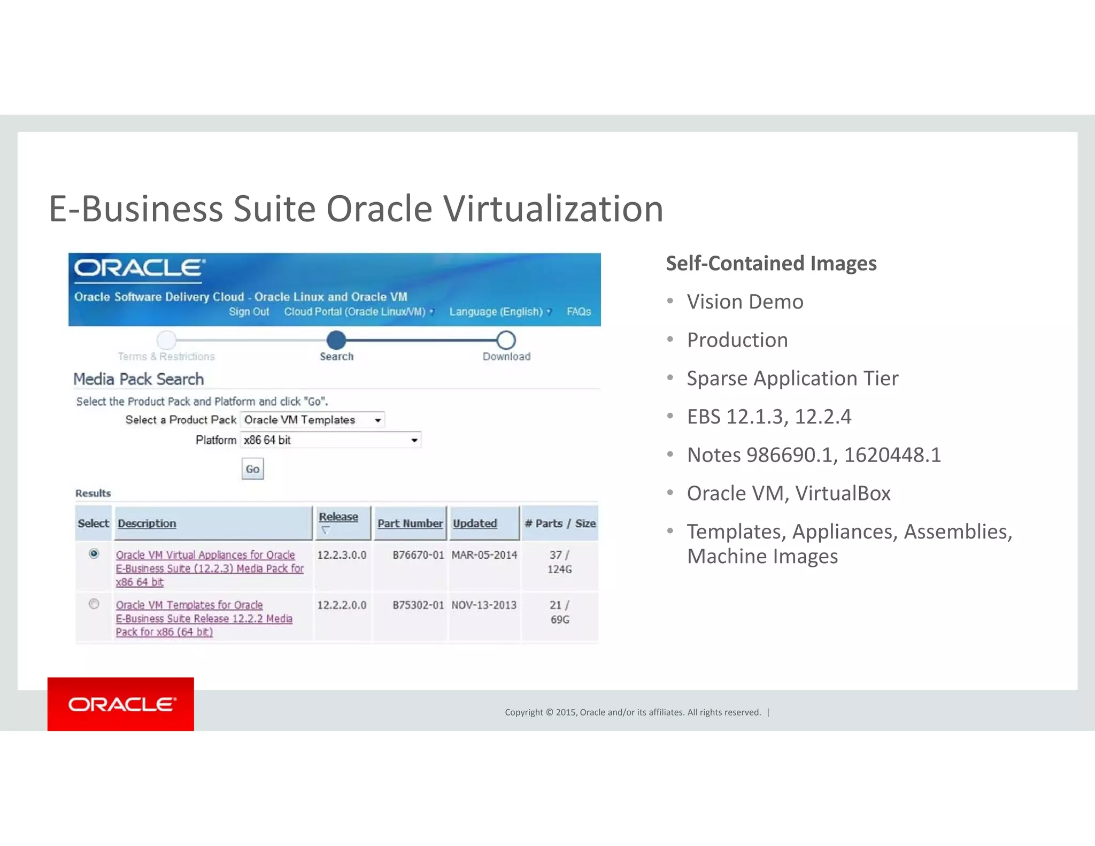The image size is (1095, 846).
Task: Click the Sparse Application Tier bullet
Action: (x=793, y=379)
